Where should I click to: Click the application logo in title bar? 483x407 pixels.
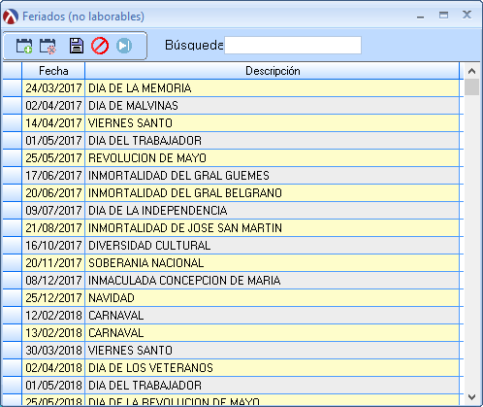point(11,17)
